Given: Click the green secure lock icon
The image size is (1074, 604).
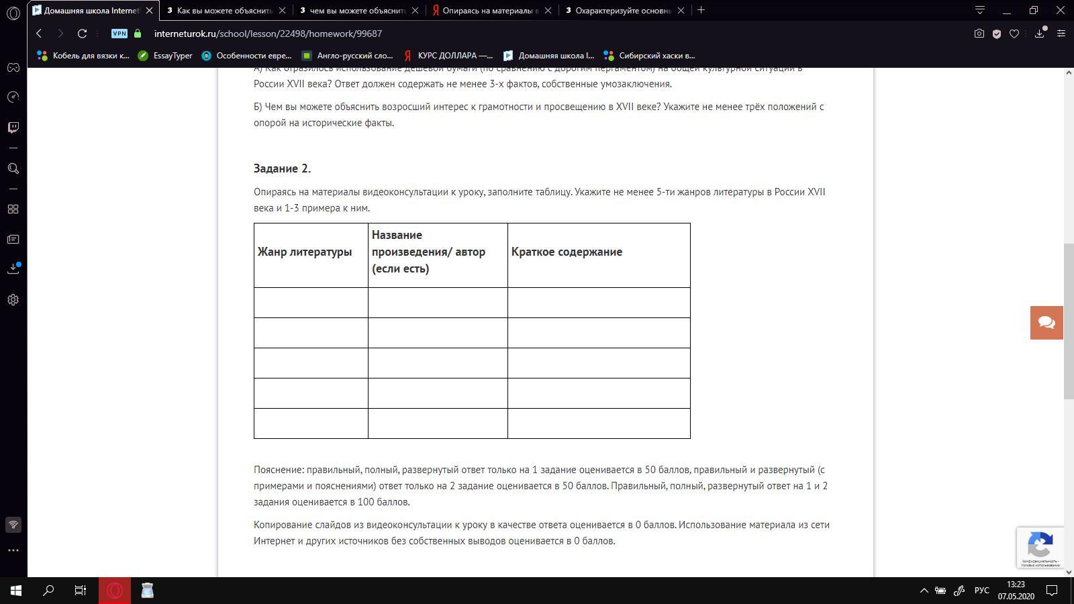Looking at the screenshot, I should click(x=138, y=34).
